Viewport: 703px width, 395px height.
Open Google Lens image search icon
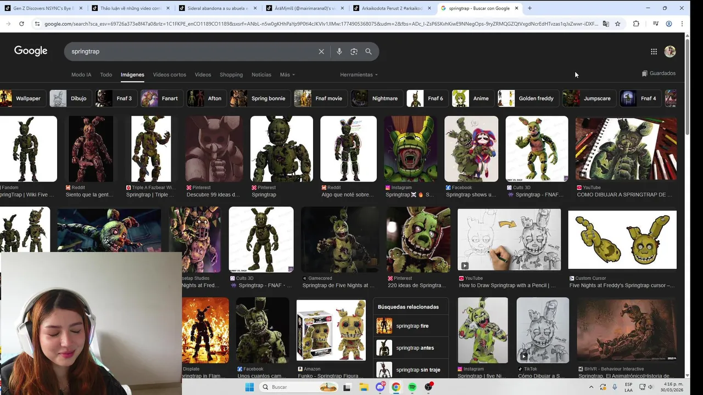click(x=354, y=52)
